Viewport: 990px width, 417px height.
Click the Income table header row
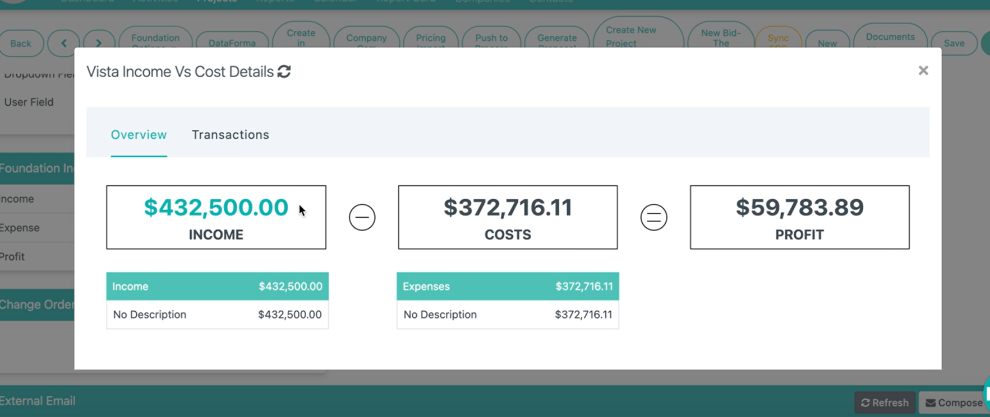pyautogui.click(x=218, y=287)
